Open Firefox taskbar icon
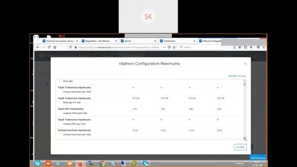 click(80, 163)
